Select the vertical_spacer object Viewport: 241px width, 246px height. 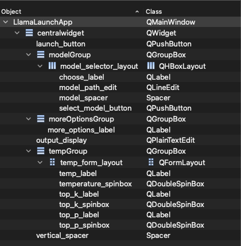[62, 236]
